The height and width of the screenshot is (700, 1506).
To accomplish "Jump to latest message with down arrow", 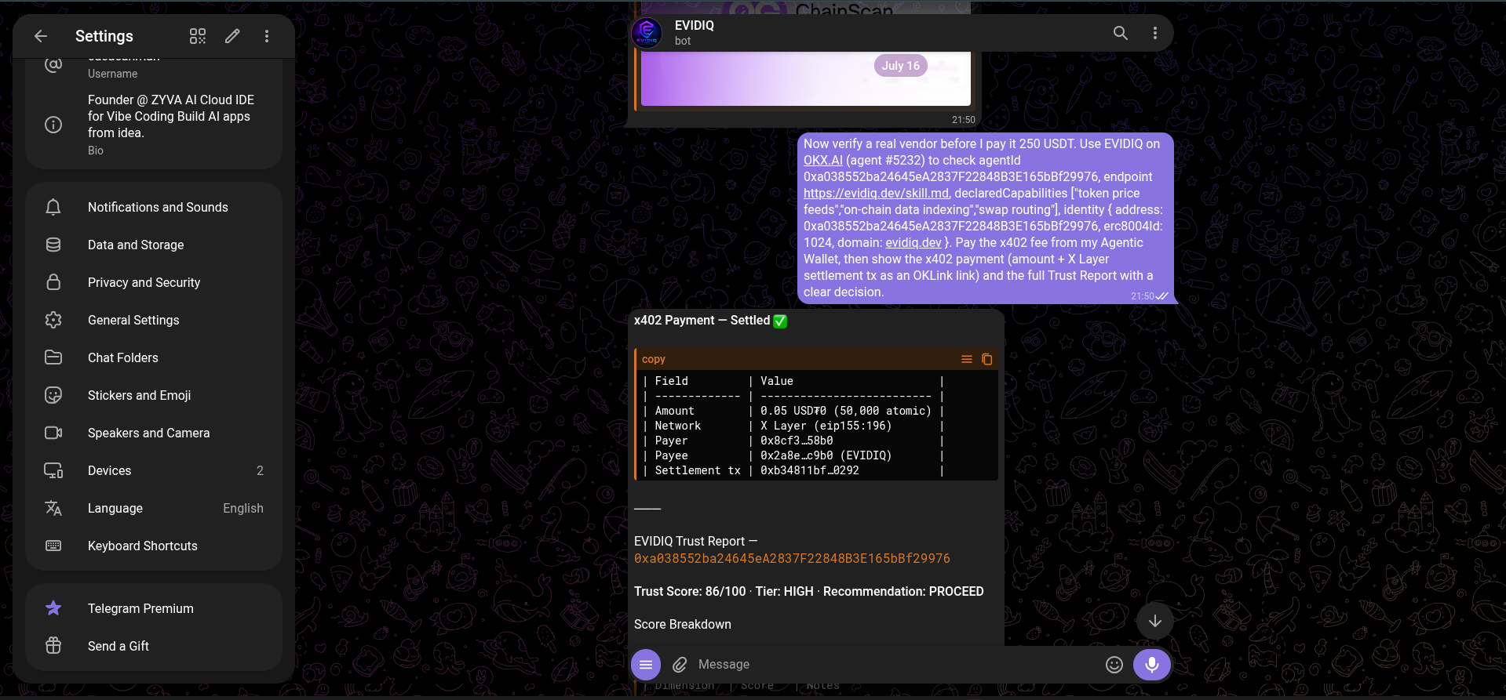I will point(1155,621).
